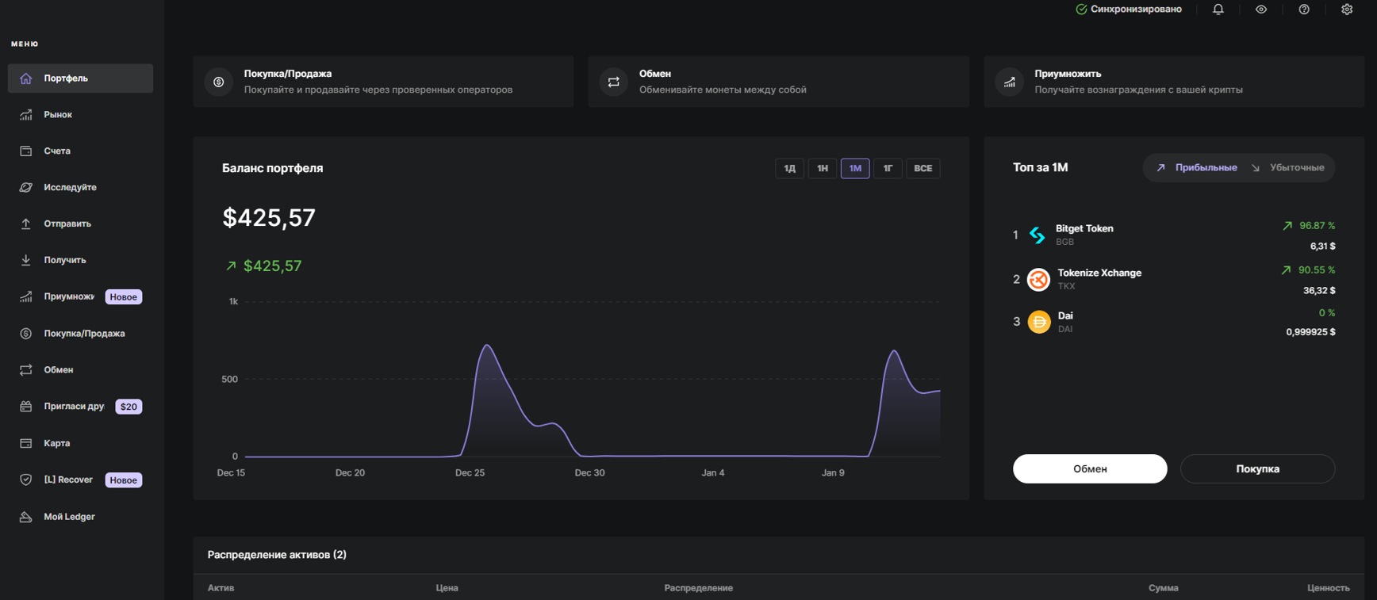Click the Приумножить sidebar growth icon

pyautogui.click(x=26, y=296)
